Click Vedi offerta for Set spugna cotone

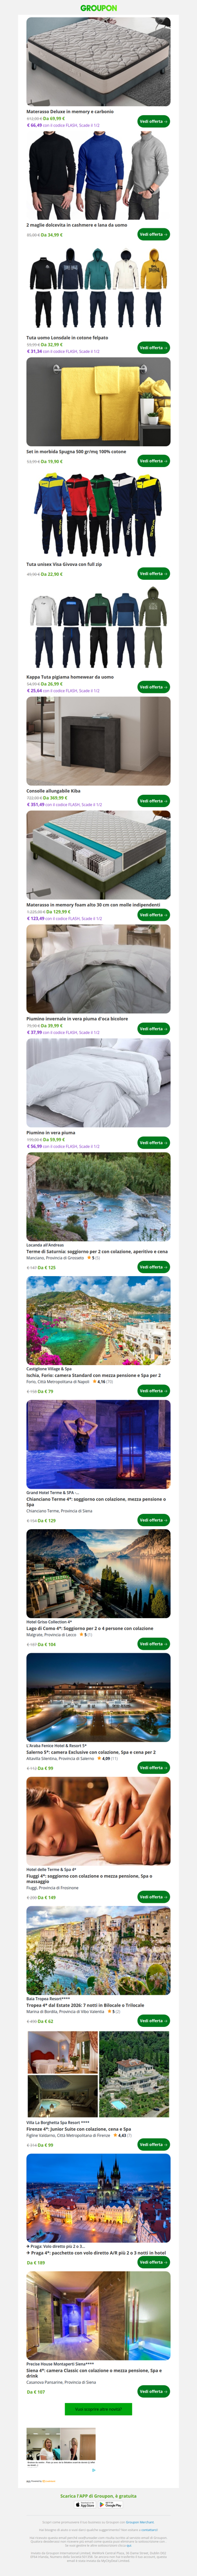153,461
